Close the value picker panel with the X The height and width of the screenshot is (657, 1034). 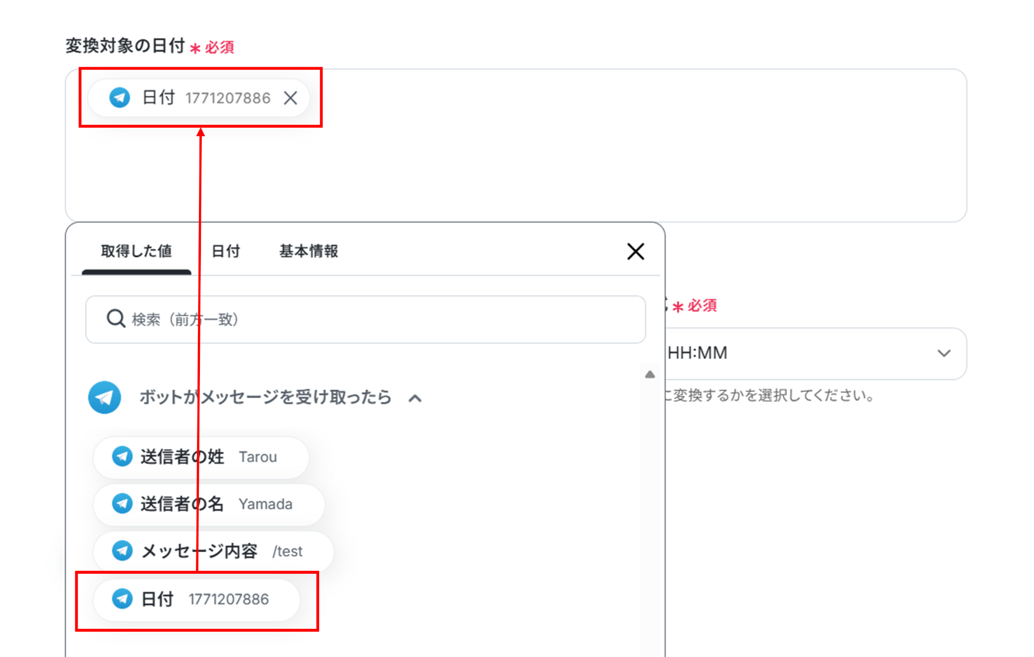(635, 251)
